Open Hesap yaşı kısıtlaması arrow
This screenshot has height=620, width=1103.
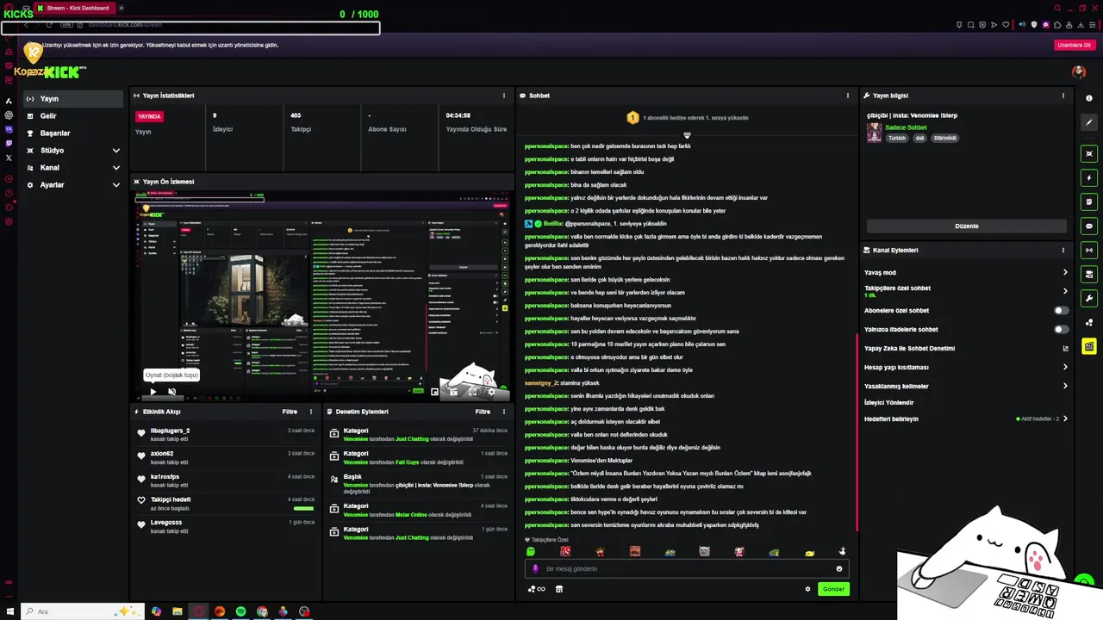click(x=1065, y=367)
